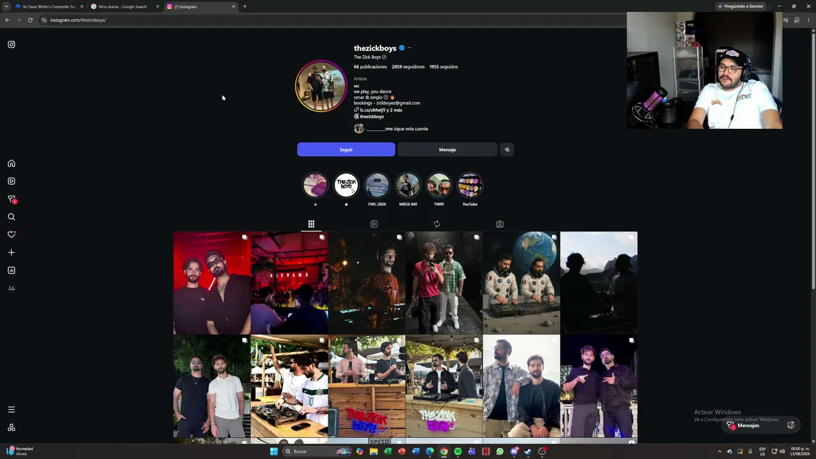Open the MRCD MX story highlight
816x459 pixels.
[x=408, y=186]
